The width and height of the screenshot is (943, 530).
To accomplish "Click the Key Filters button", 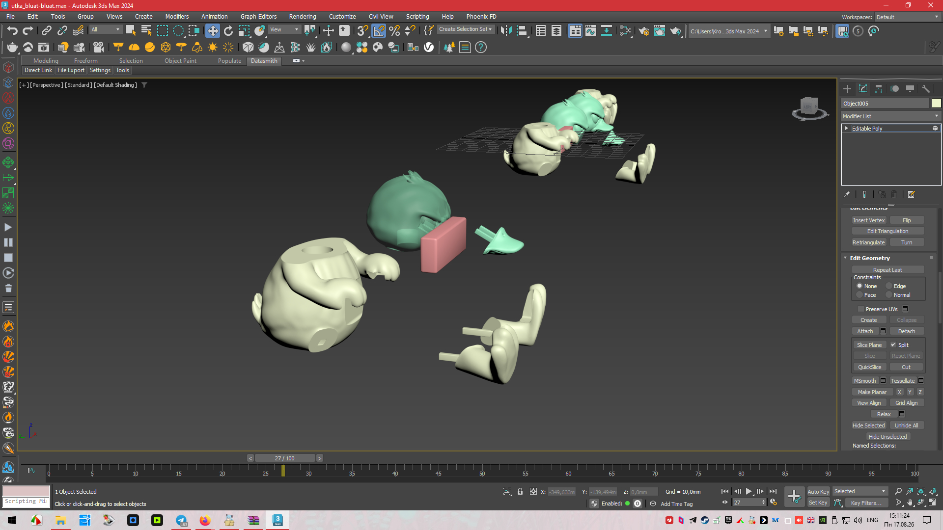I will (x=866, y=503).
